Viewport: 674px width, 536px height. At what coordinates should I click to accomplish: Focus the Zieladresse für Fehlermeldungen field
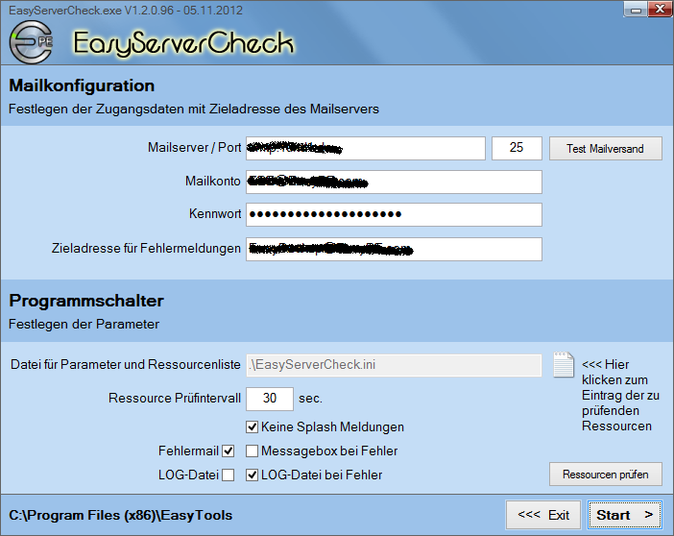[394, 249]
